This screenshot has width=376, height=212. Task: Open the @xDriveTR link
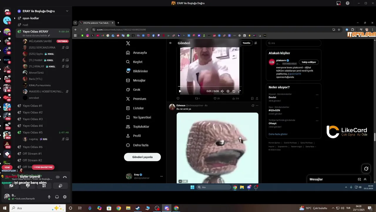point(295,74)
